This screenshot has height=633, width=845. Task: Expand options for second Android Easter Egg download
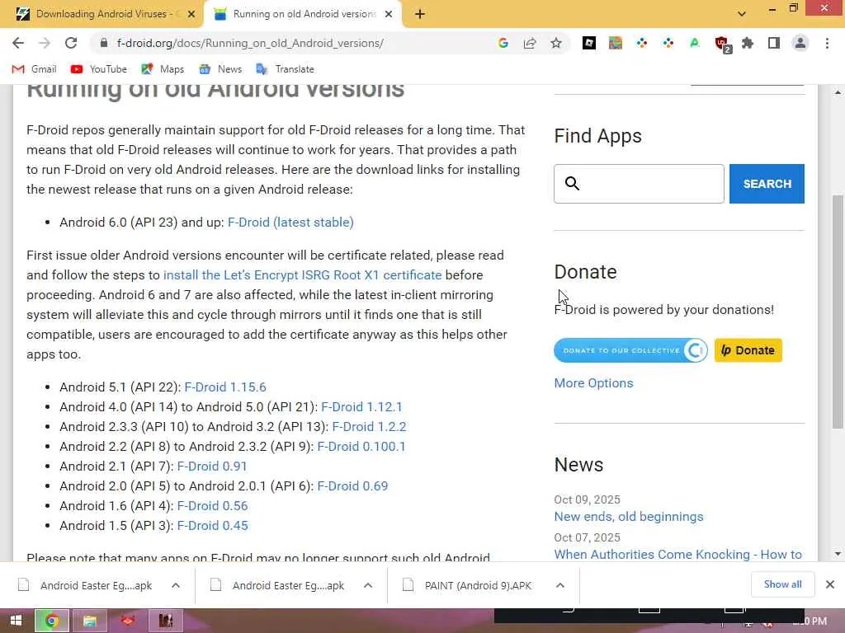coord(368,585)
